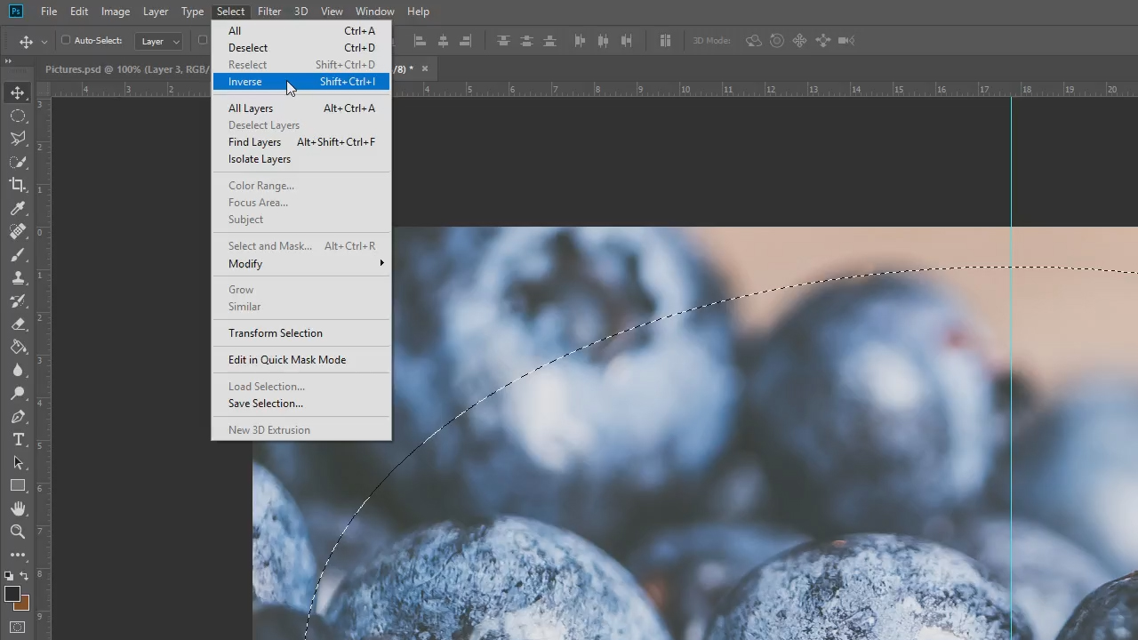Open the Filter menu
The image size is (1138, 640).
[268, 12]
